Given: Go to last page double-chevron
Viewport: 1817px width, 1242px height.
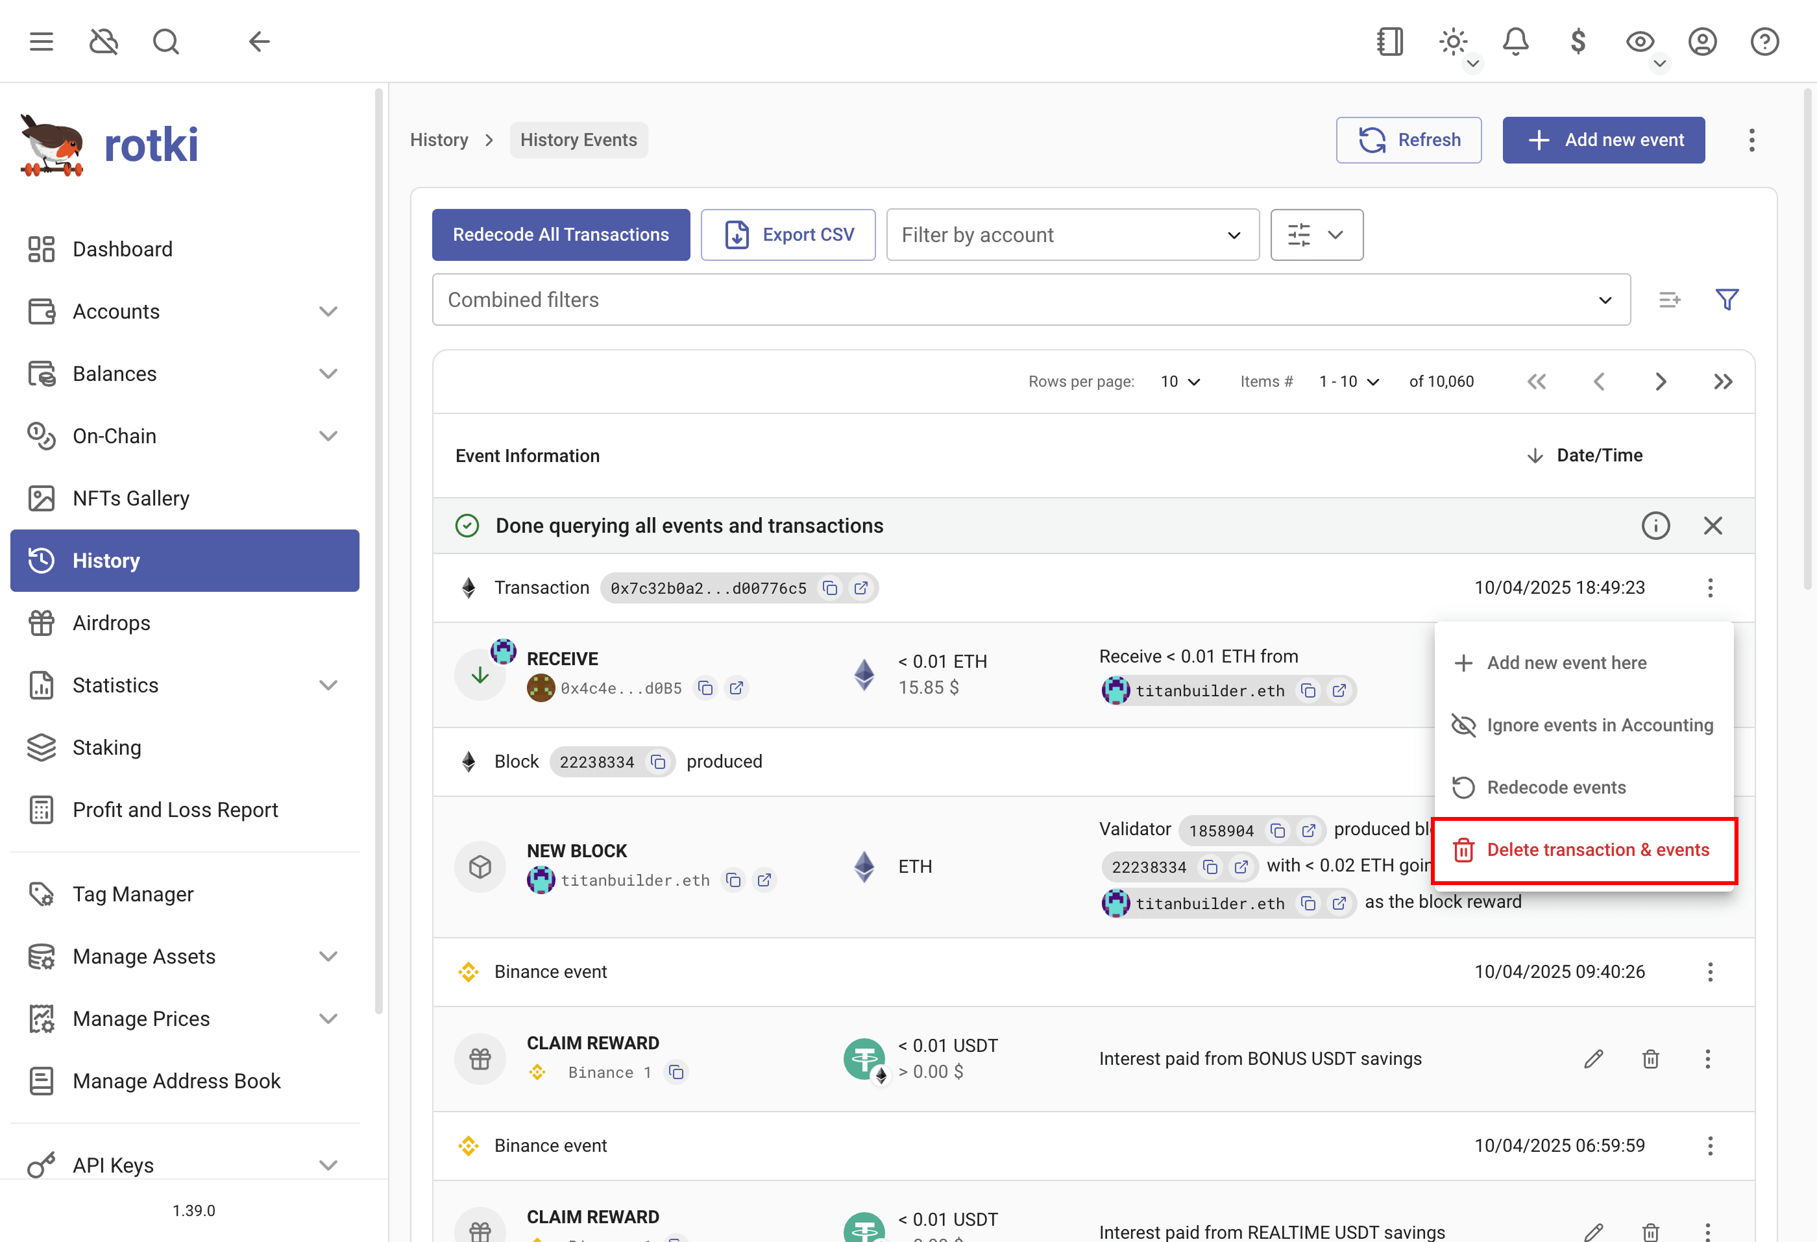Looking at the screenshot, I should click(1723, 382).
